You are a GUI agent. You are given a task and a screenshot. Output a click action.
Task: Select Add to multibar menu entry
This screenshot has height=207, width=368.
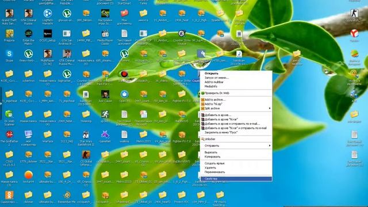tap(236, 82)
